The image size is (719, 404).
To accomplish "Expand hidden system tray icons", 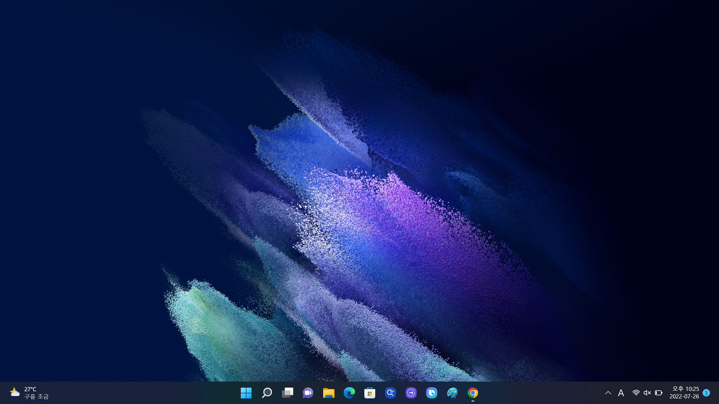I will click(608, 393).
